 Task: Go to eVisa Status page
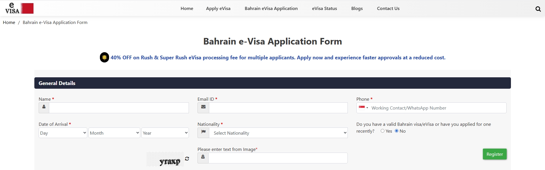[324, 9]
